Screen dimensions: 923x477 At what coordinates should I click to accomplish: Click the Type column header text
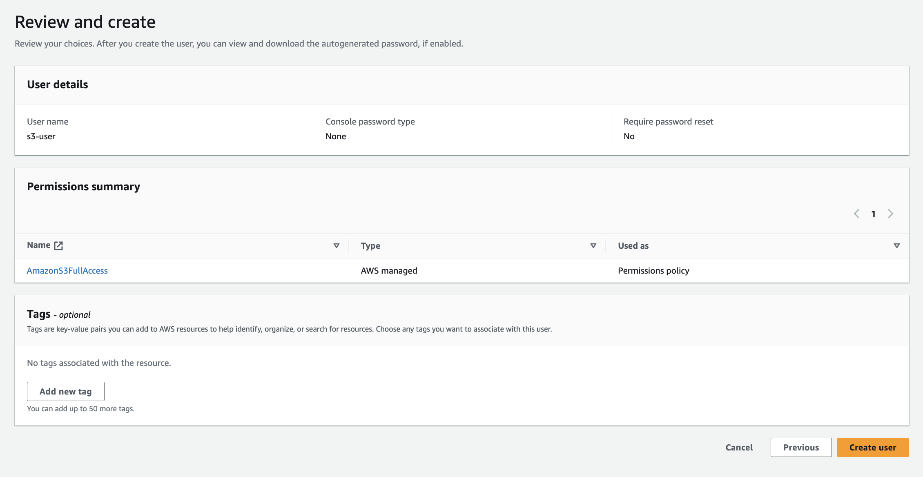(370, 246)
